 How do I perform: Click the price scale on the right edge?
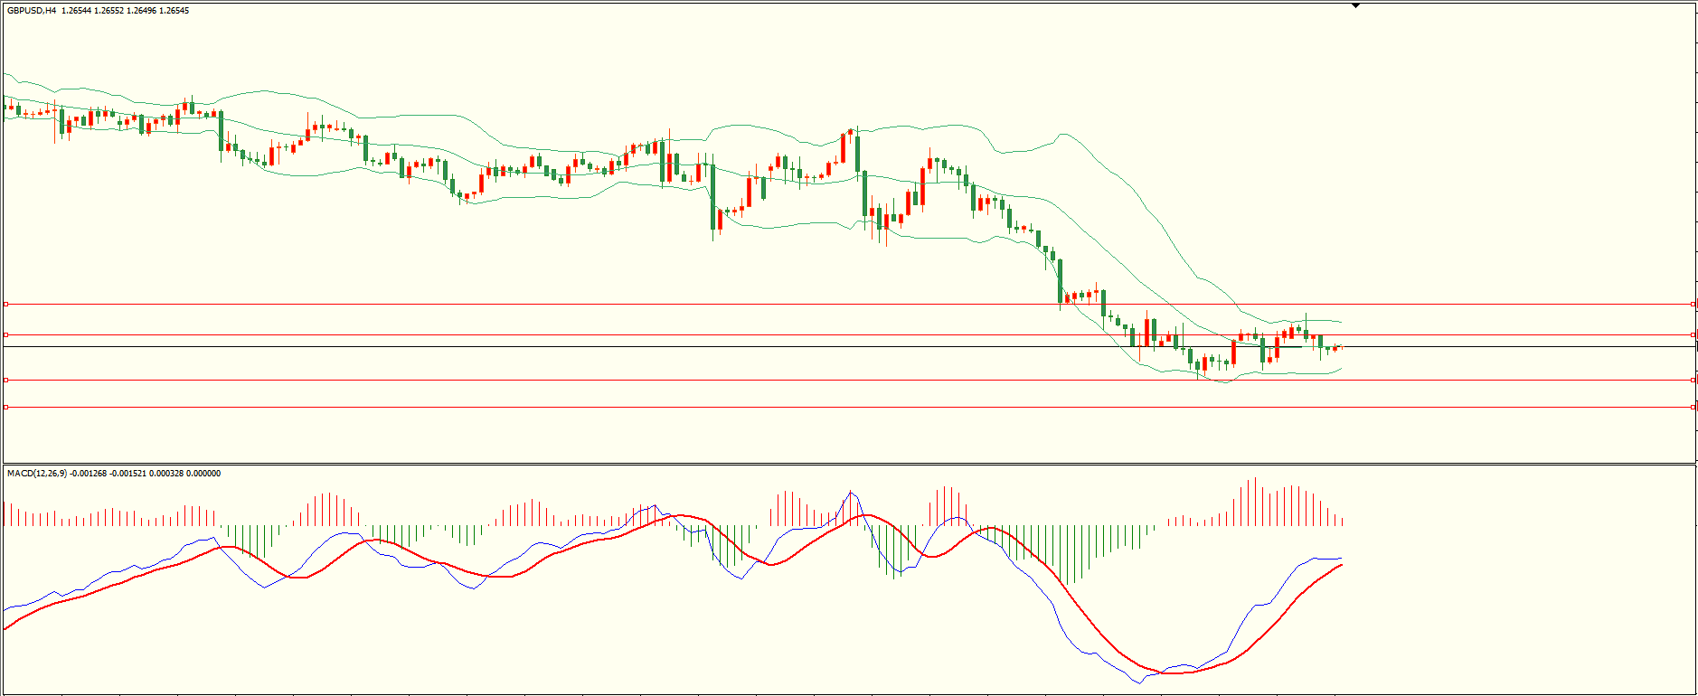1696,226
